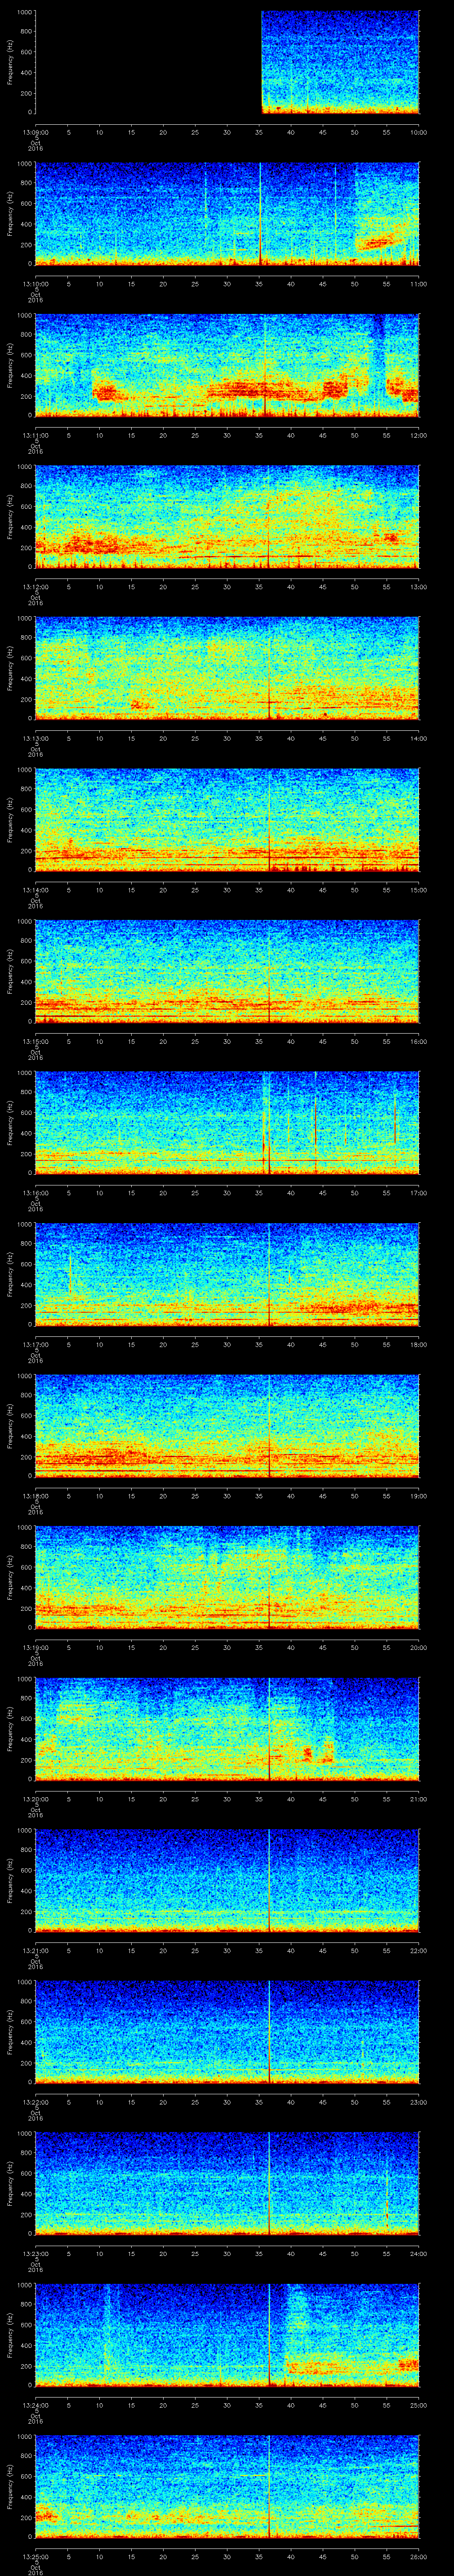Click the 13:13:00 time axis label
Viewport: 454px width, 2576px height.
[x=35, y=738]
